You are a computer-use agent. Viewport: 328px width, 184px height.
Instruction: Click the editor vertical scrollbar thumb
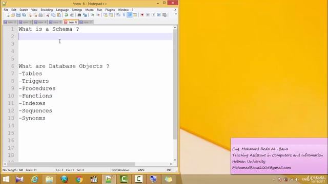(x=175, y=84)
